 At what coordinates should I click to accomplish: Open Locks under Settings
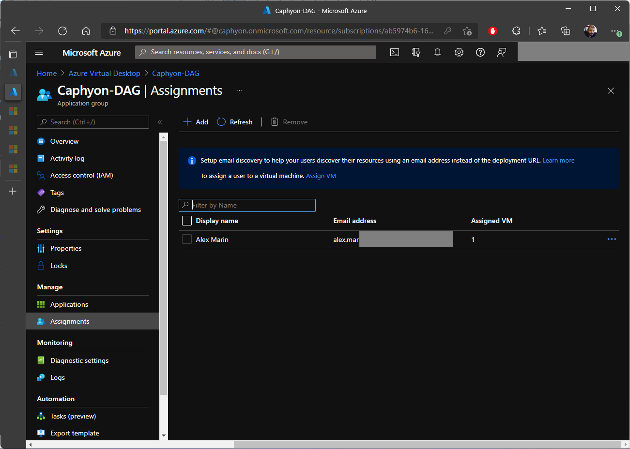coord(92,266)
